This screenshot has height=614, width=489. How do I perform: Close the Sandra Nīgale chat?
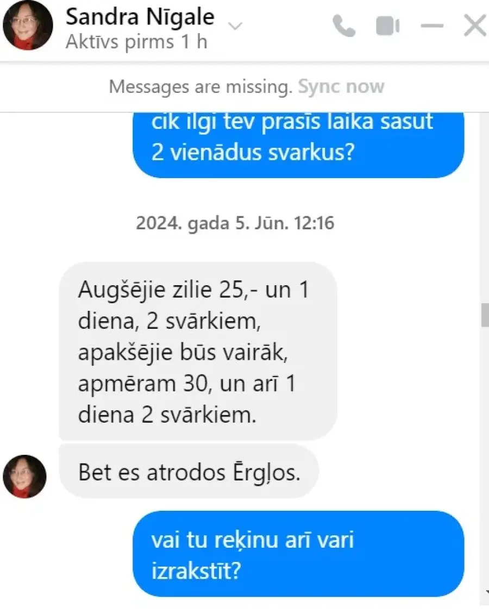coord(475,26)
